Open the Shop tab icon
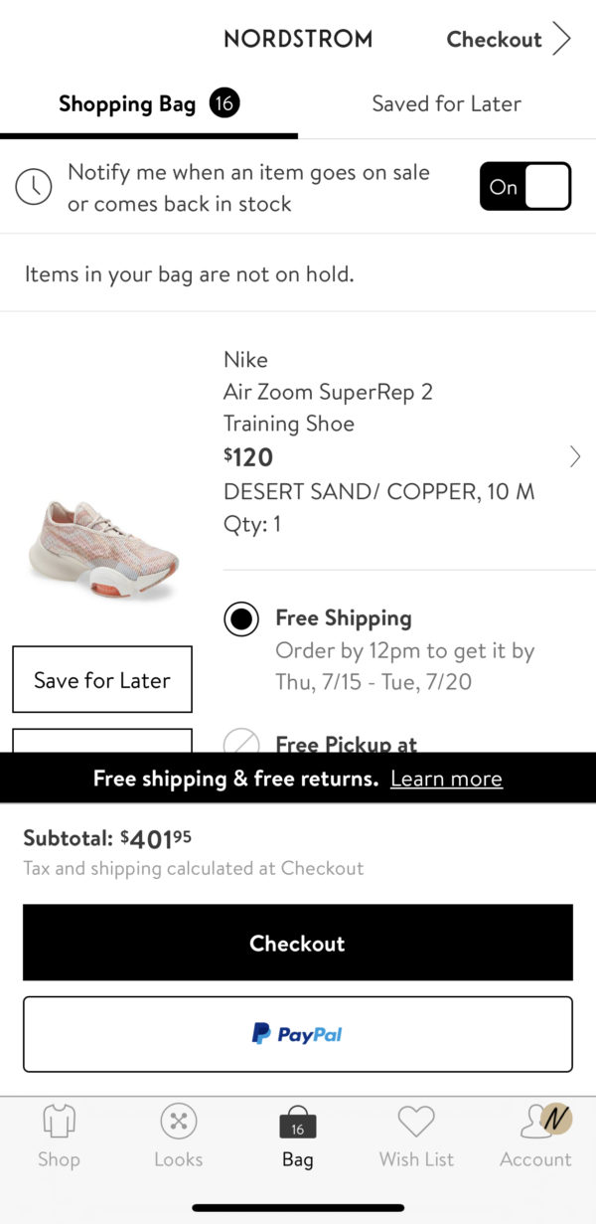Screen dimensions: 596x1224 tap(59, 1124)
